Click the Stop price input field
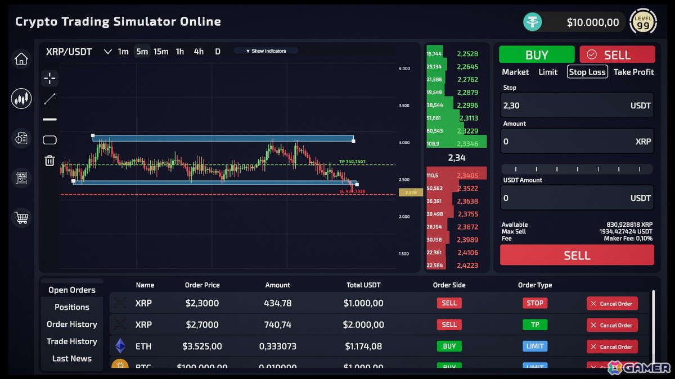 pyautogui.click(x=577, y=105)
